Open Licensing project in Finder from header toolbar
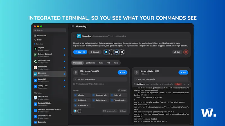The image size is (225, 126). click(106, 52)
